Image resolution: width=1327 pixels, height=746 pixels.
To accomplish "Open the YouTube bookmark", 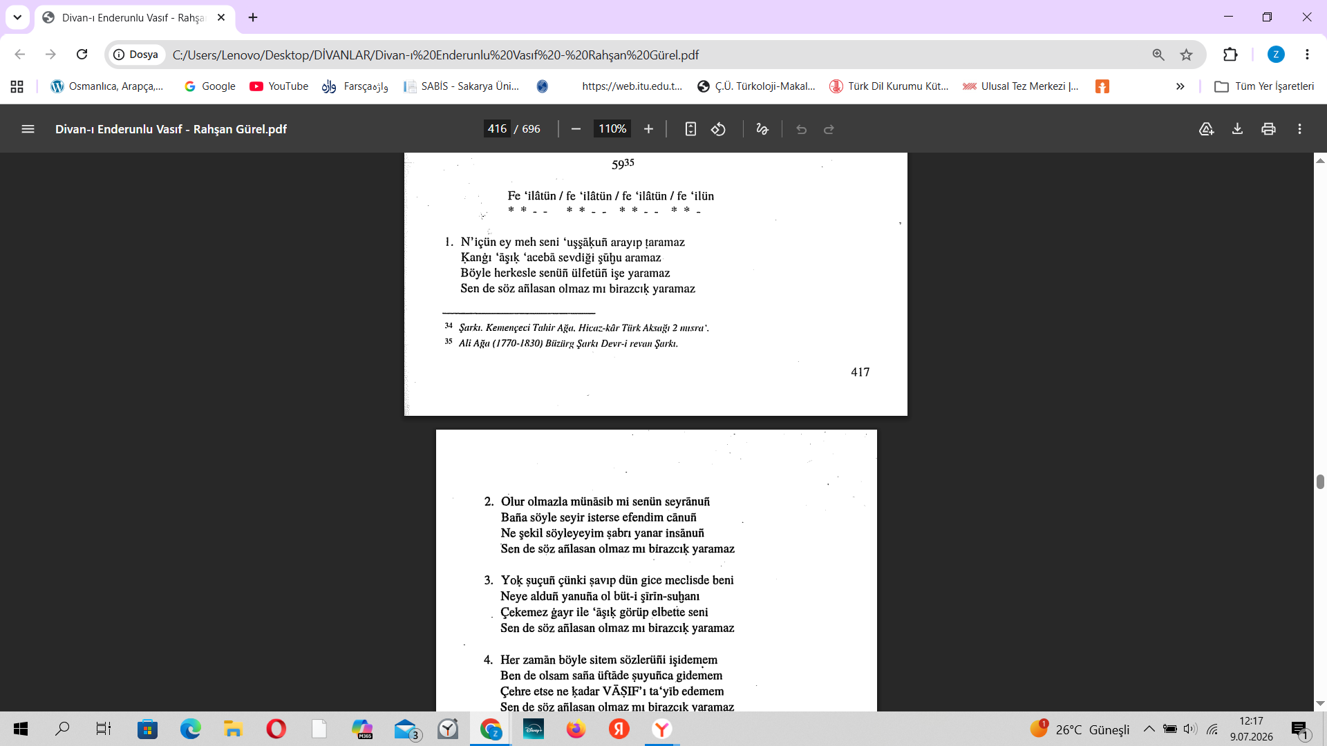I will pos(279,86).
